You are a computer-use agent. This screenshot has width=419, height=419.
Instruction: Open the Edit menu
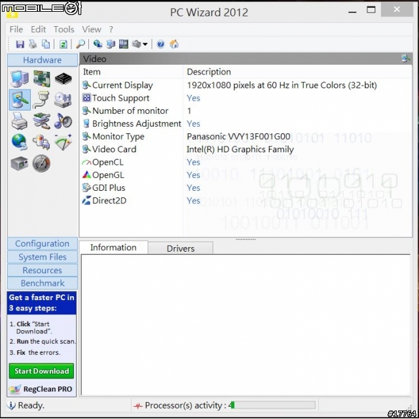[x=38, y=29]
